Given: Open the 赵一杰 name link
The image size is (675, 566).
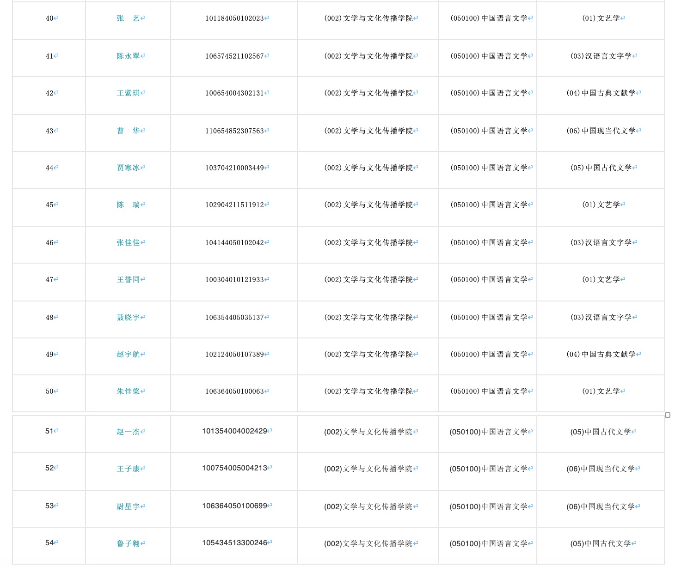Looking at the screenshot, I should pyautogui.click(x=128, y=432).
